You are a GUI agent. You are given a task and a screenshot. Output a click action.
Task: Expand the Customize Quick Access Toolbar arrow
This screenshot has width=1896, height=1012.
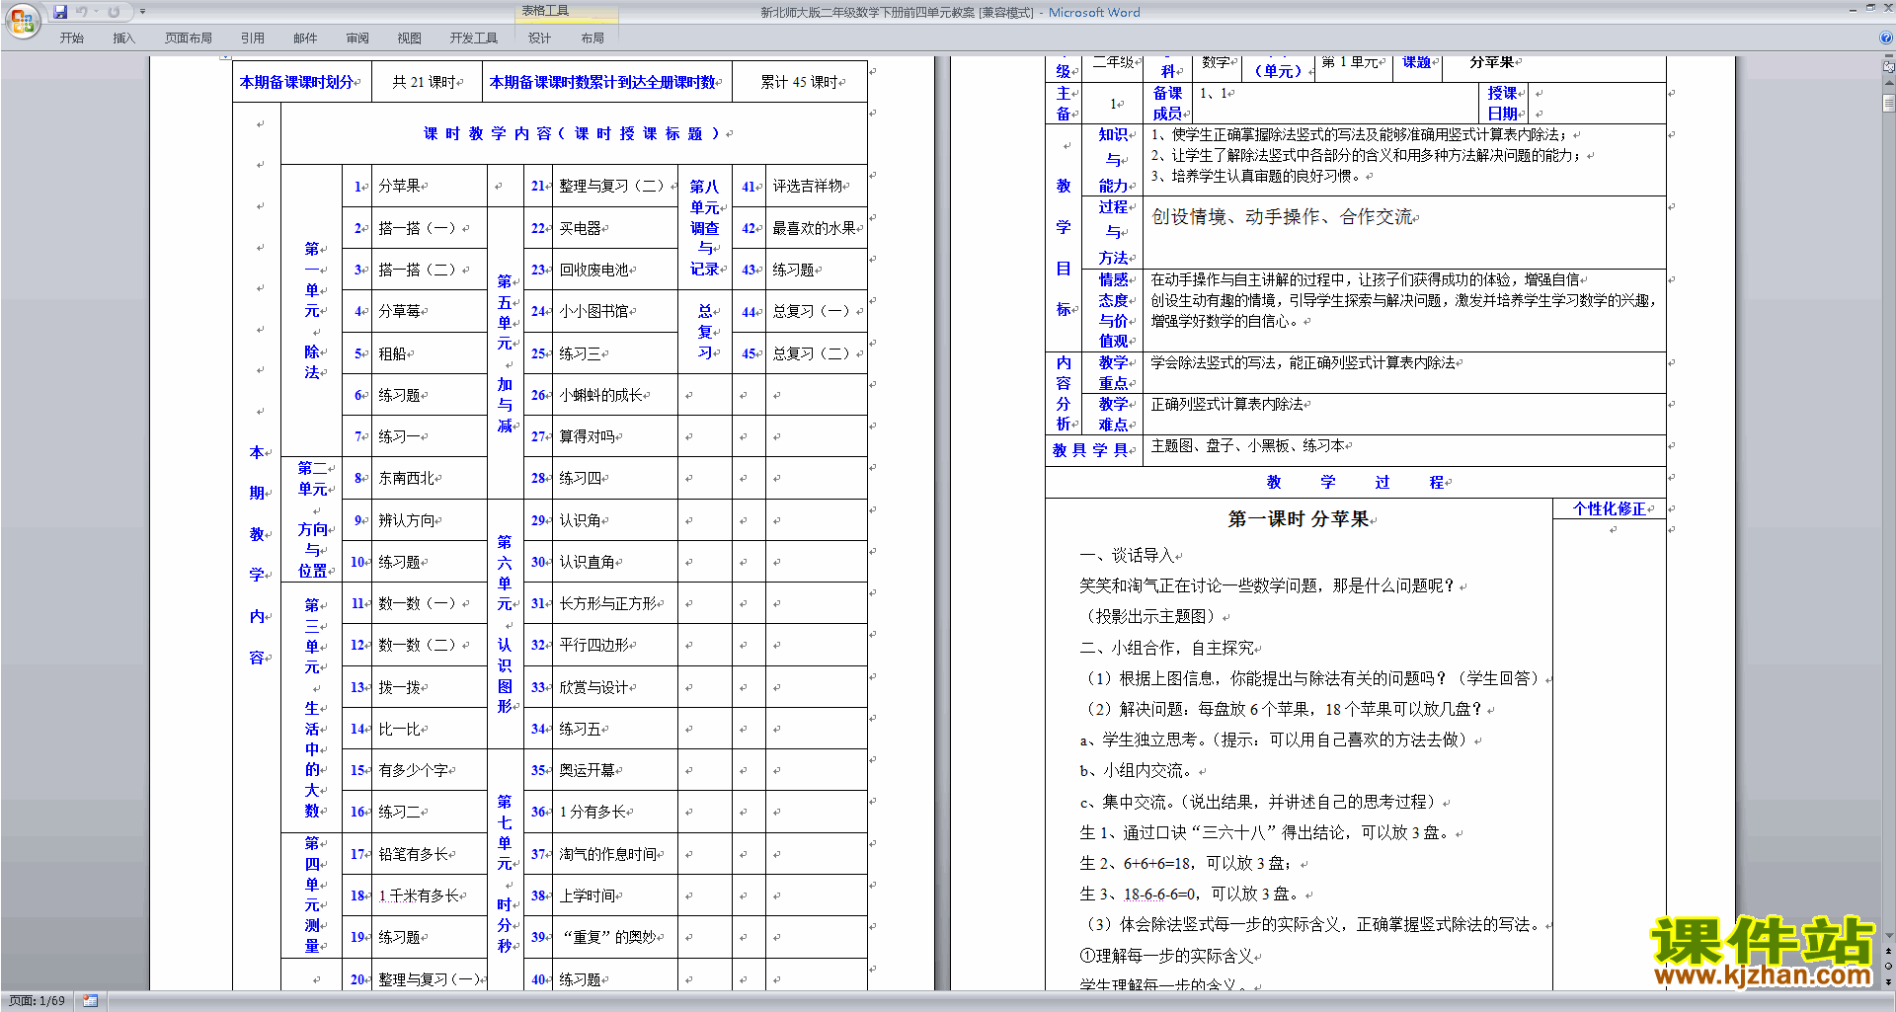pos(142,12)
